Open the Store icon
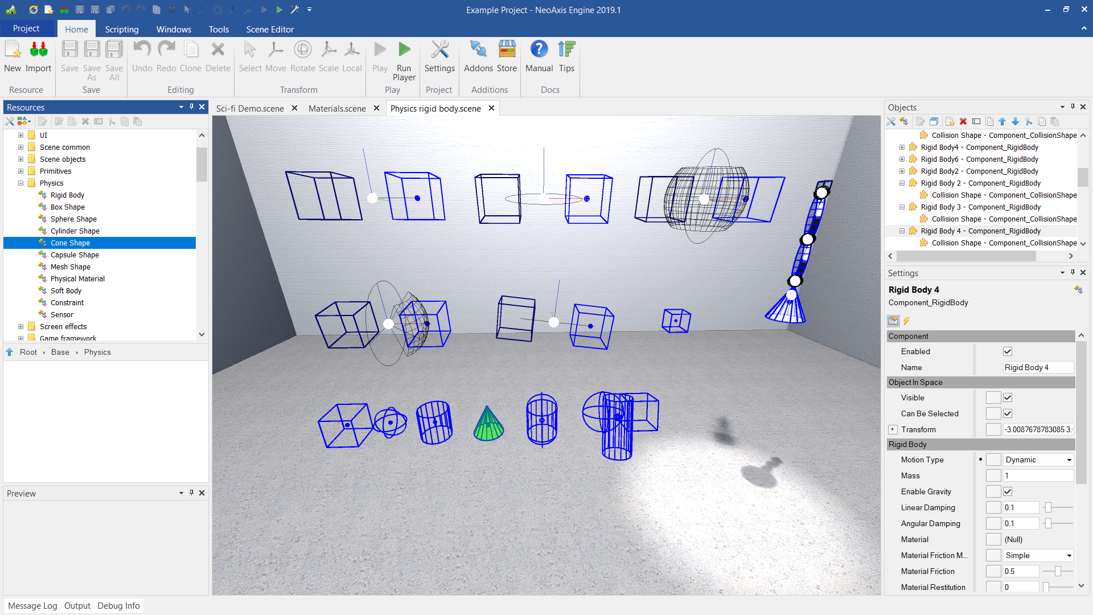Viewport: 1093px width, 615px height. click(507, 50)
